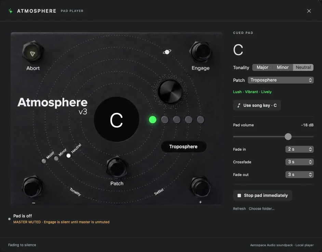
Task: Click the Use song key C button
Action: pyautogui.click(x=257, y=105)
